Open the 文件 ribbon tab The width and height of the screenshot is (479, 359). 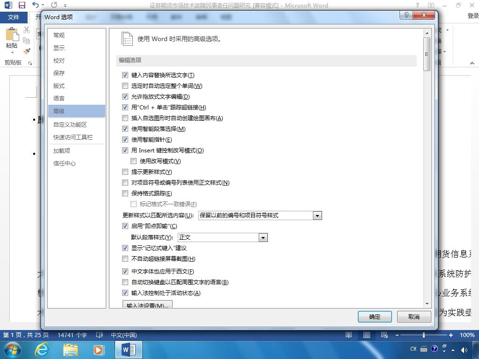(14, 17)
